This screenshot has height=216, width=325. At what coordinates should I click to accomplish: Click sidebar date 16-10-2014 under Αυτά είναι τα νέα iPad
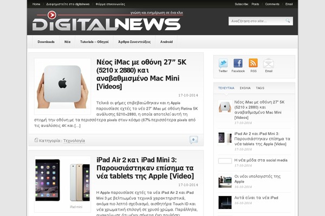(x=243, y=203)
